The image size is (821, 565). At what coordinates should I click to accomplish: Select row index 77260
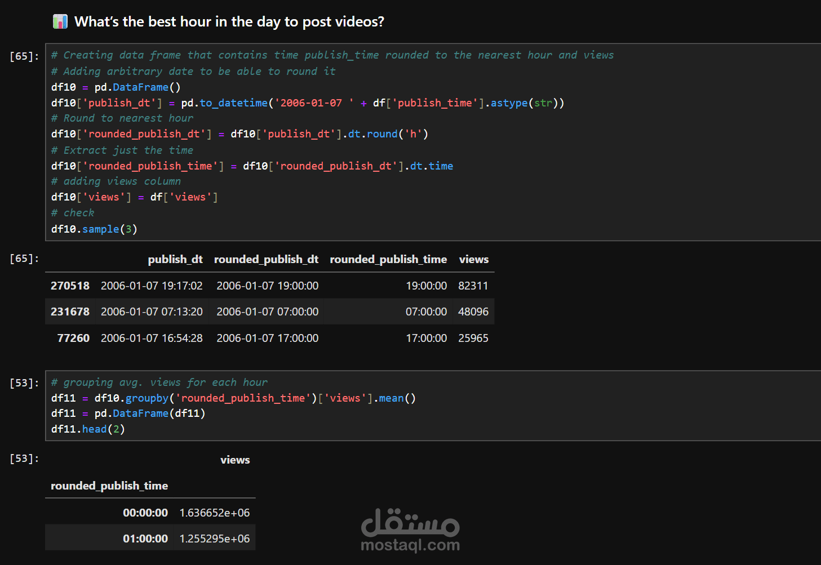tap(73, 338)
